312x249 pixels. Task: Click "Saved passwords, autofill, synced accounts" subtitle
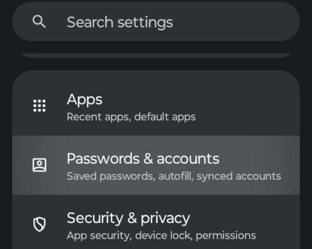click(x=174, y=176)
